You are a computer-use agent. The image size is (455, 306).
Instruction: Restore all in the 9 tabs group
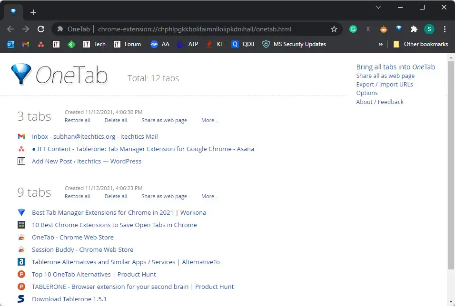pyautogui.click(x=77, y=196)
